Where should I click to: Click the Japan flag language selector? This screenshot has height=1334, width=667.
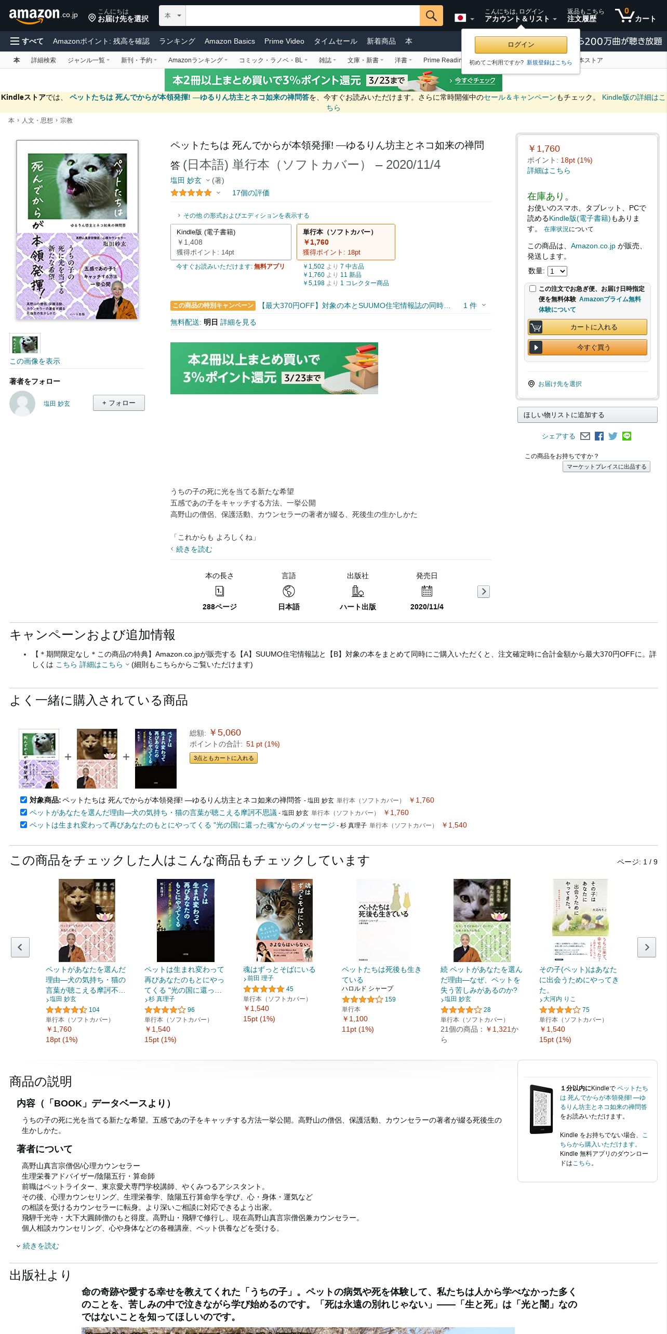[464, 18]
